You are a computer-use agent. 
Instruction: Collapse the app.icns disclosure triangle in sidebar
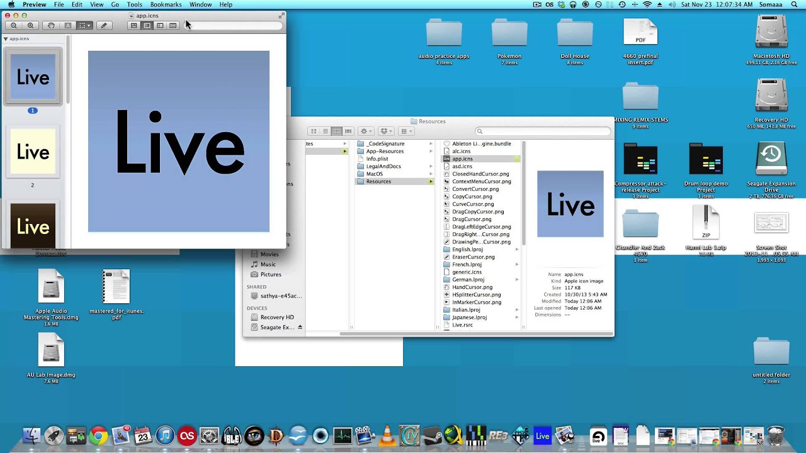coord(6,38)
